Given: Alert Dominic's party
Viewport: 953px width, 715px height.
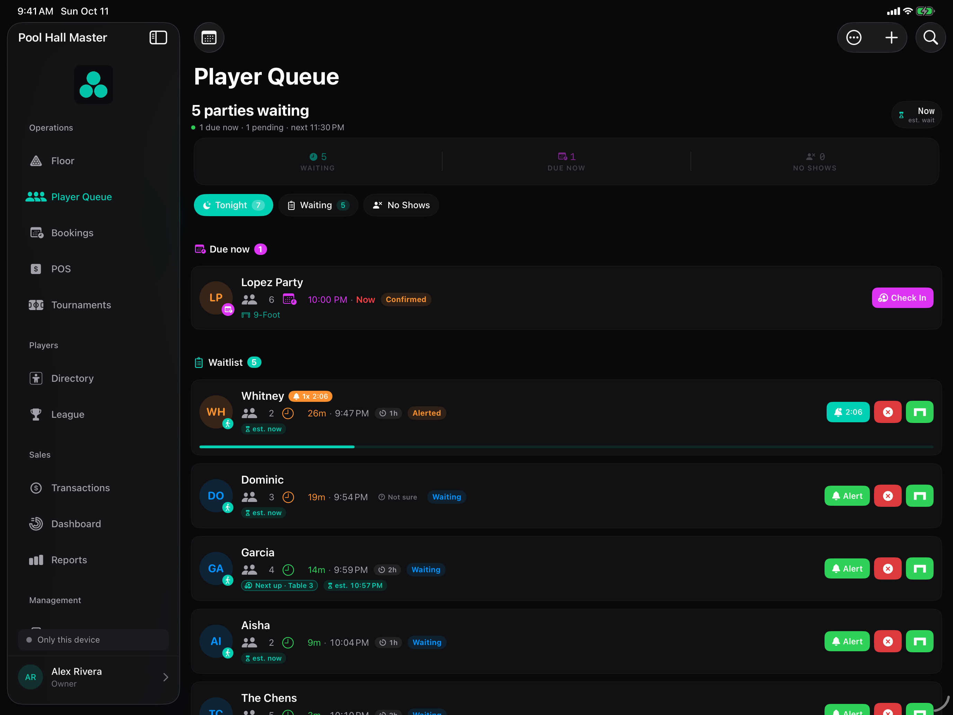Looking at the screenshot, I should pyautogui.click(x=847, y=496).
